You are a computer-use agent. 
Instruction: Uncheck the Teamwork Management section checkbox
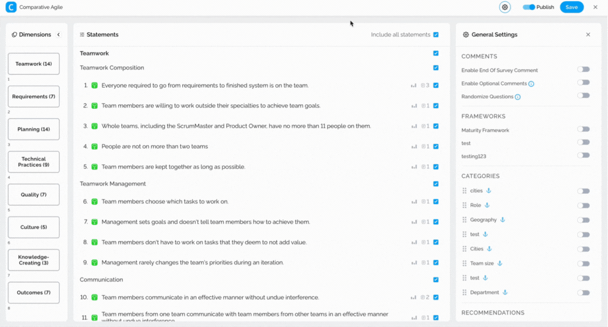tap(436, 184)
